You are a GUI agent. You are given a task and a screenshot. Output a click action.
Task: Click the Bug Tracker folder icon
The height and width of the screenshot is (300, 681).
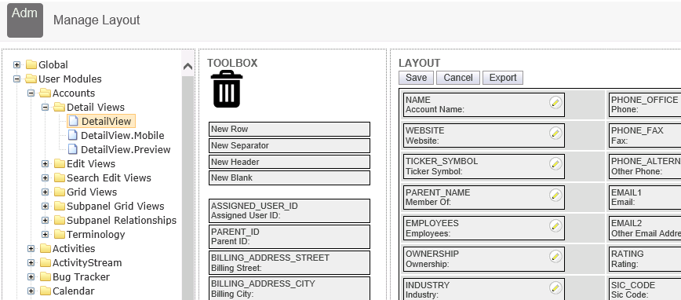pyautogui.click(x=46, y=277)
